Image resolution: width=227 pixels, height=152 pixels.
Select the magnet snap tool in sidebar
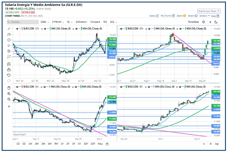click(9, 64)
